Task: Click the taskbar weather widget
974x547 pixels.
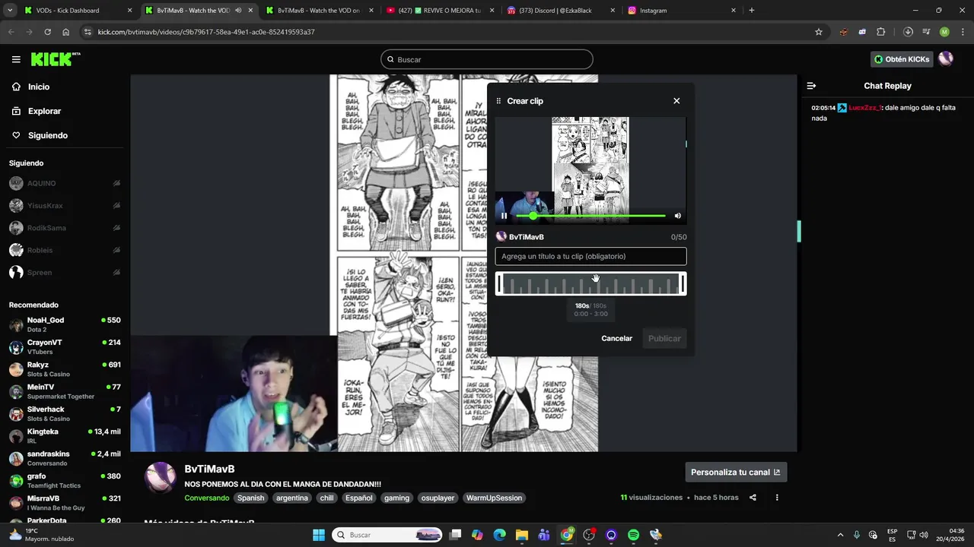Action: [x=41, y=535]
